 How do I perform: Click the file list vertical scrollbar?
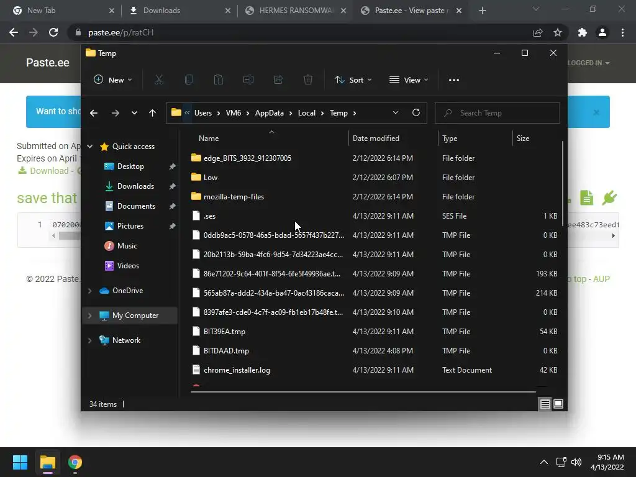click(563, 183)
